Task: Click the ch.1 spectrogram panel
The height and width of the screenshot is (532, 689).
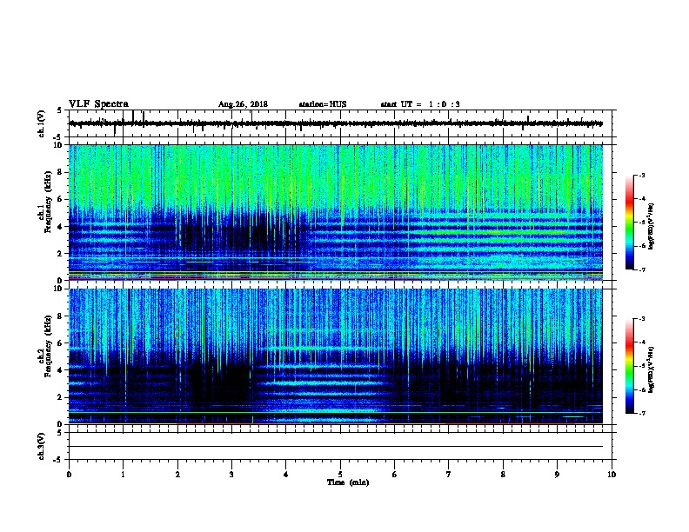Action: (336, 212)
